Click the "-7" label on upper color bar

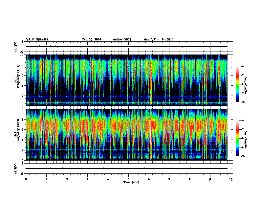coord(242,75)
